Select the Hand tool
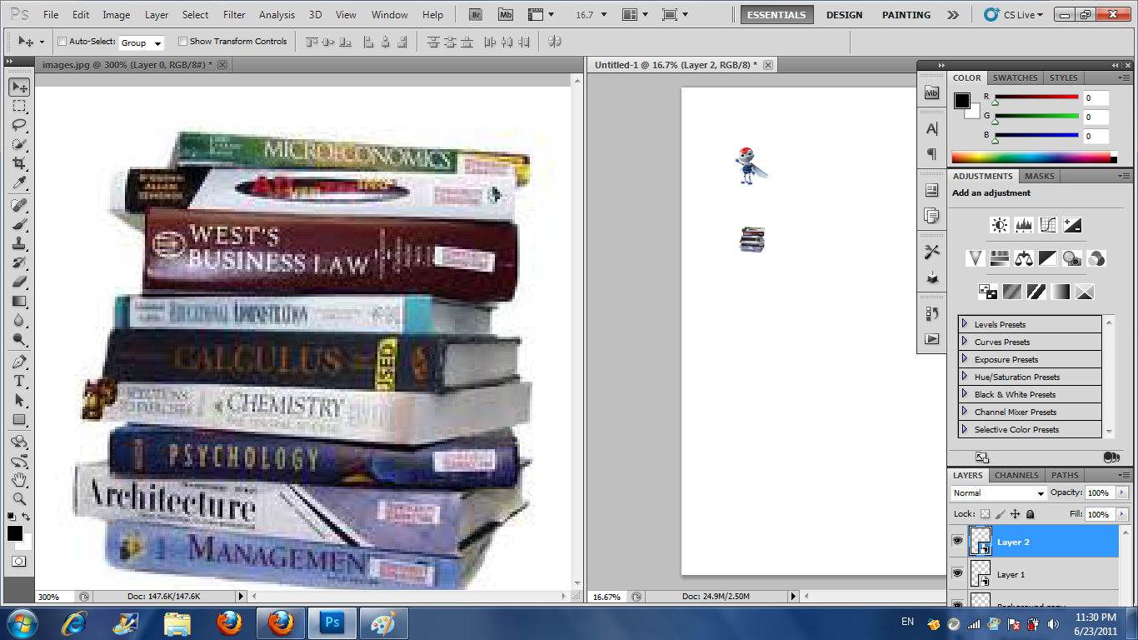The image size is (1138, 640). 19,480
